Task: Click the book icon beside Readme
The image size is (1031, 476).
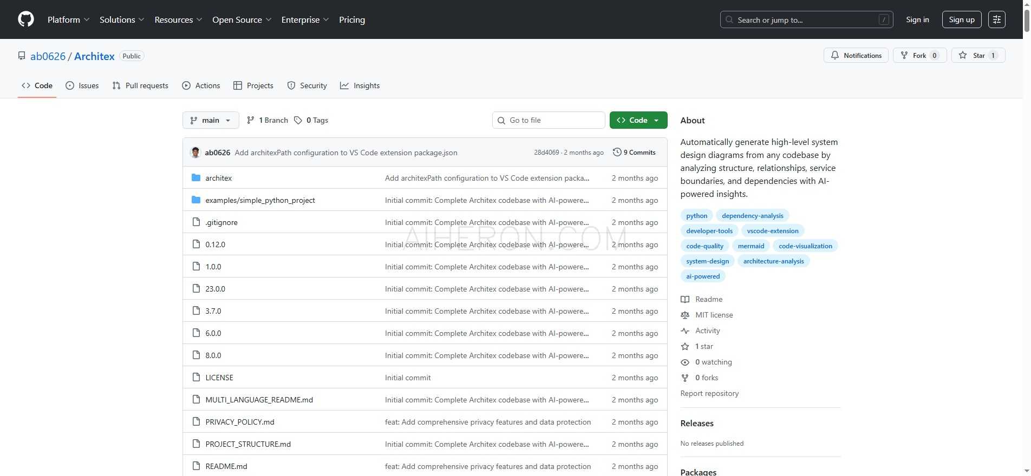Action: tap(685, 299)
